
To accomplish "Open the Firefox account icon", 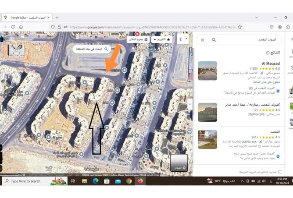I will coord(280,27).
